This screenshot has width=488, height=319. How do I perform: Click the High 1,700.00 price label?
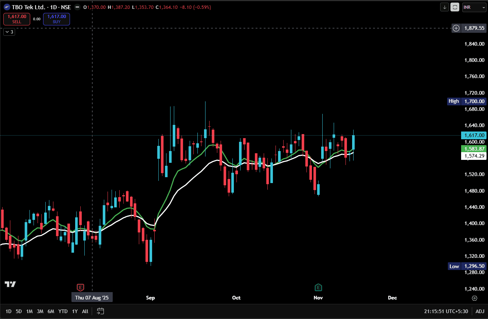tap(467, 101)
